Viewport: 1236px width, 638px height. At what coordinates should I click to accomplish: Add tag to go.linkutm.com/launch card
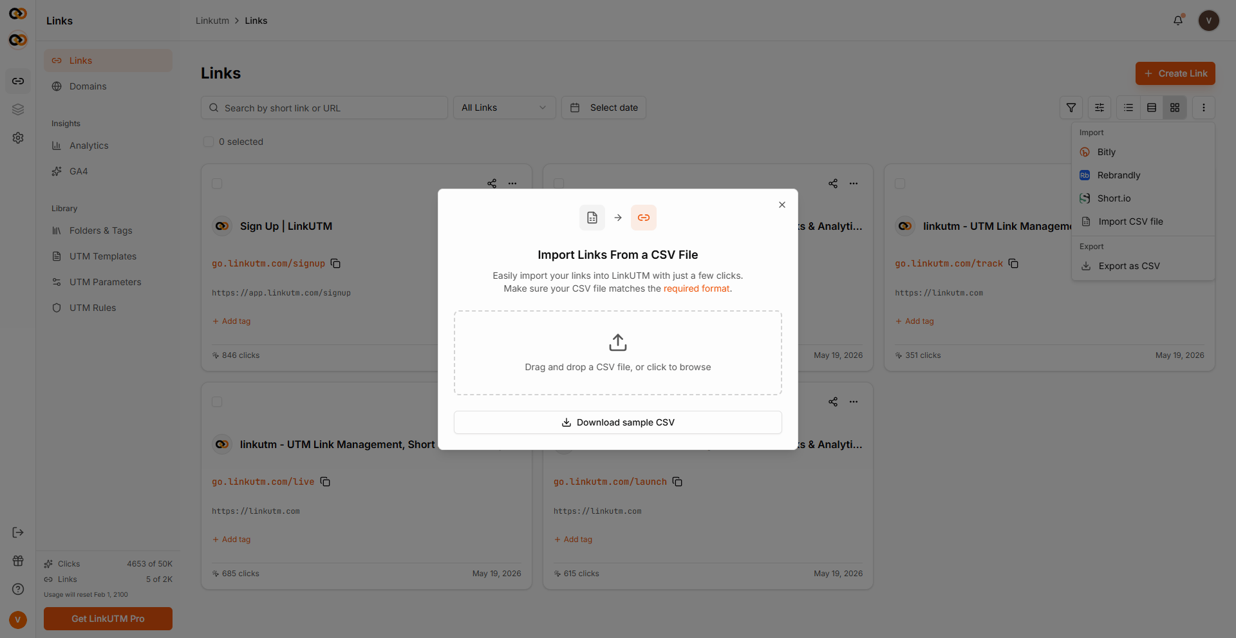(x=574, y=539)
